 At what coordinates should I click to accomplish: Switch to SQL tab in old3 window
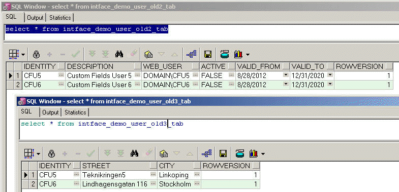tap(26, 112)
